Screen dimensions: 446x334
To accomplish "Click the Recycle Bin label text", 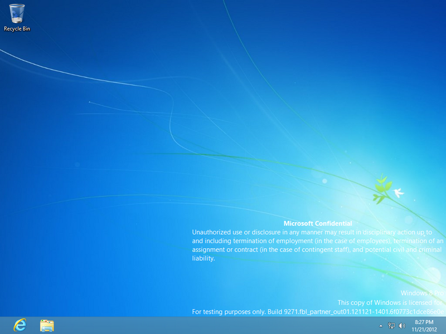I will pos(17,29).
